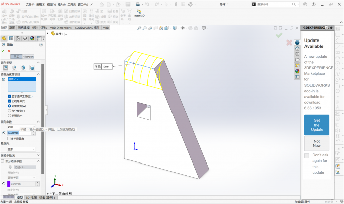Open 3D 视图 bottom tab
Image resolution: width=344 pixels, height=204 pixels.
click(31, 198)
